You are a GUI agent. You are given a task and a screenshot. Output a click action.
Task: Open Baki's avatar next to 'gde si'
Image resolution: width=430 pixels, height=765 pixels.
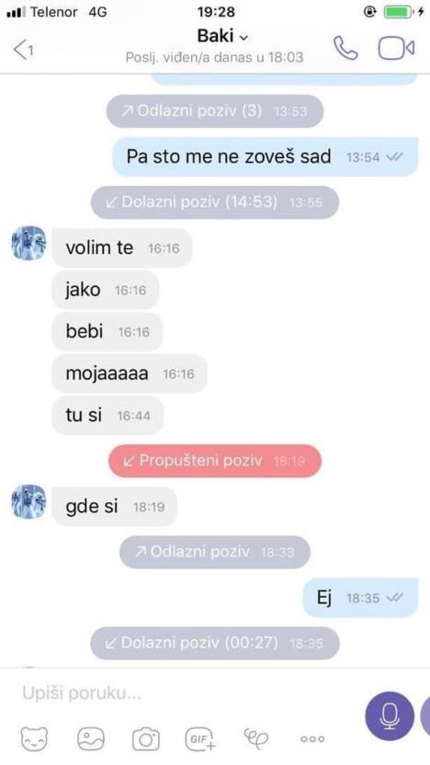point(28,501)
